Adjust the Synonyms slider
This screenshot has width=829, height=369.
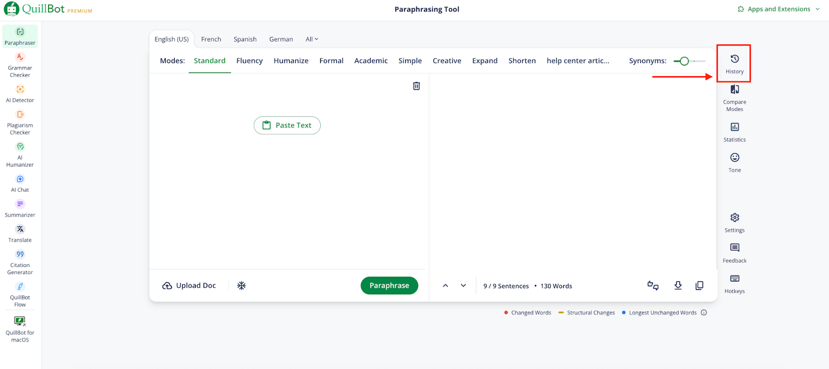pyautogui.click(x=684, y=61)
